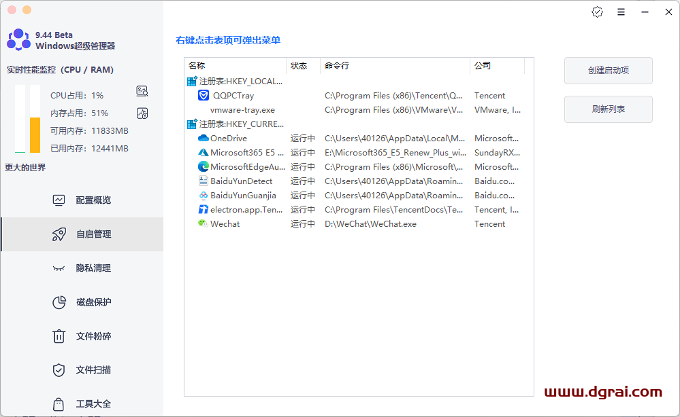Click the MicrosoftEdgeAu... Edge icon
Screen dimensions: 680x417
pyautogui.click(x=204, y=166)
